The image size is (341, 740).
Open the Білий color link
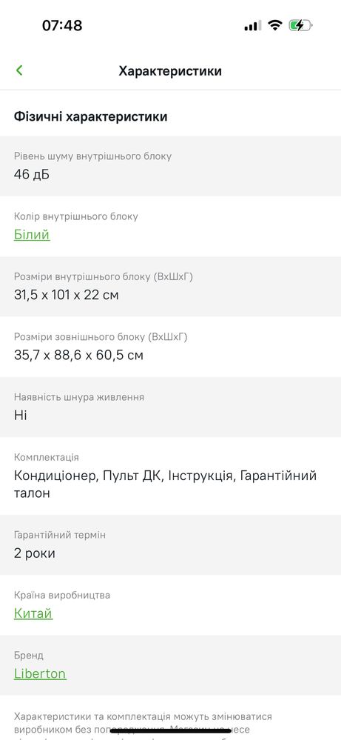coord(32,235)
